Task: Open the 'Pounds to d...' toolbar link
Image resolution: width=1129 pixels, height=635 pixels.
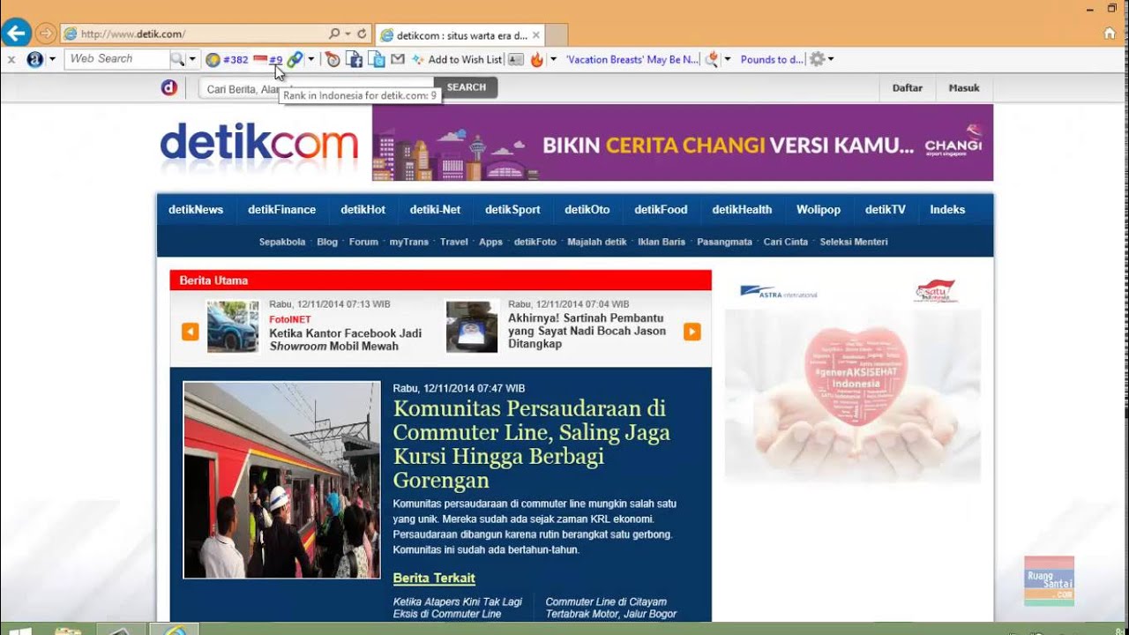Action: 773,59
